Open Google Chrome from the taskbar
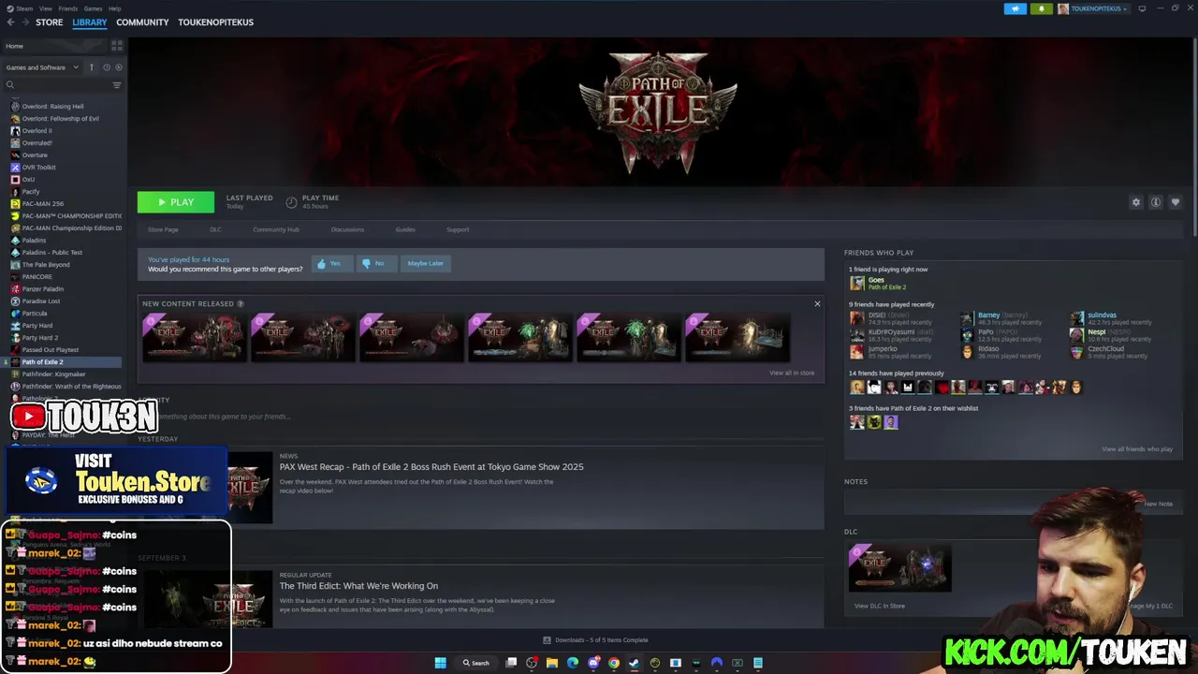Image resolution: width=1198 pixels, height=674 pixels. [x=614, y=663]
